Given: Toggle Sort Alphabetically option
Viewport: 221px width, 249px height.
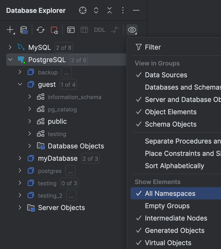Looking at the screenshot, I should click(x=174, y=166).
